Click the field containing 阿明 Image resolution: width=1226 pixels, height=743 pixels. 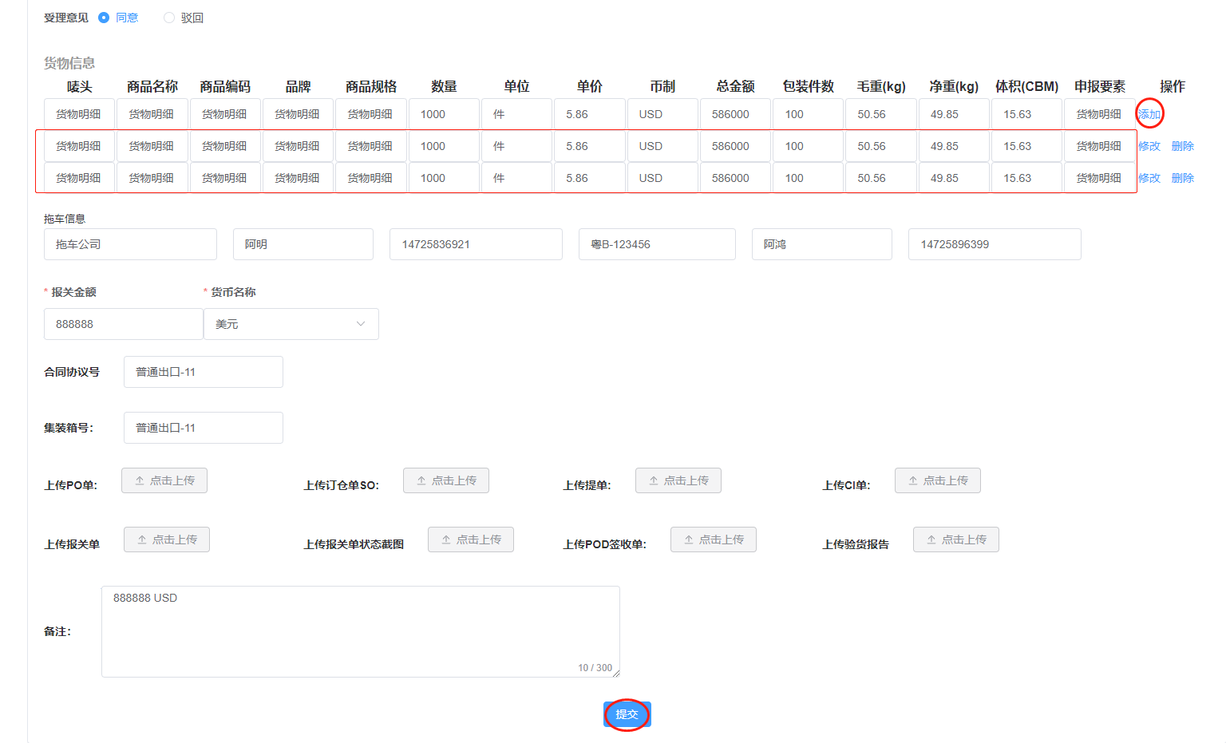pos(303,244)
